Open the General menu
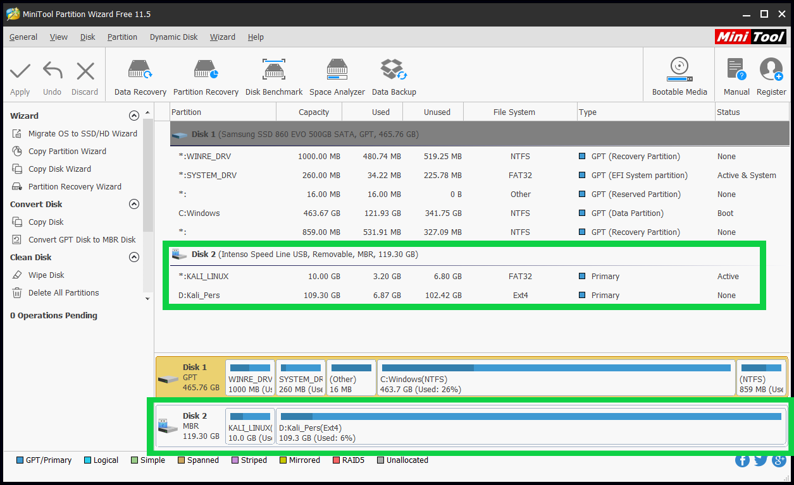794x485 pixels. point(23,37)
